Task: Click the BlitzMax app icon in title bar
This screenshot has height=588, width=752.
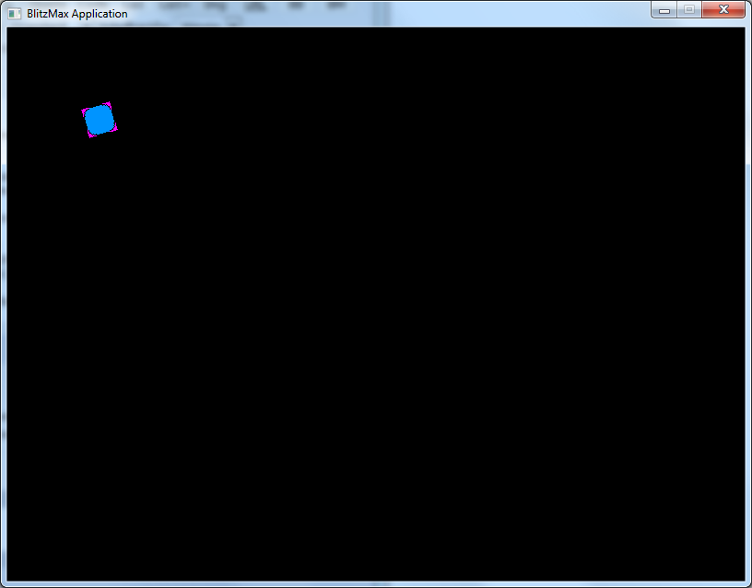Action: pyautogui.click(x=14, y=14)
